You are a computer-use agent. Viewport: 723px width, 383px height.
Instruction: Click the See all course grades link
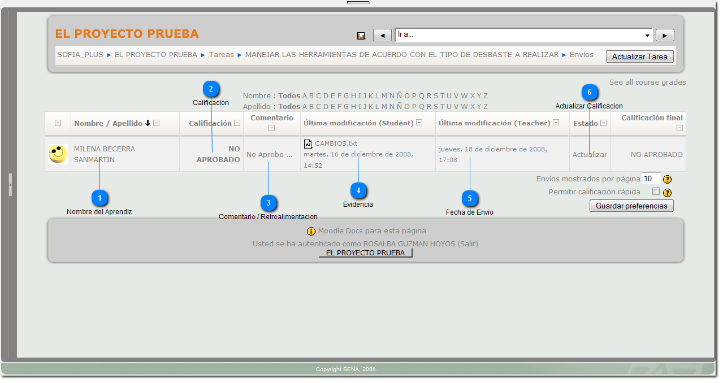pyautogui.click(x=647, y=82)
